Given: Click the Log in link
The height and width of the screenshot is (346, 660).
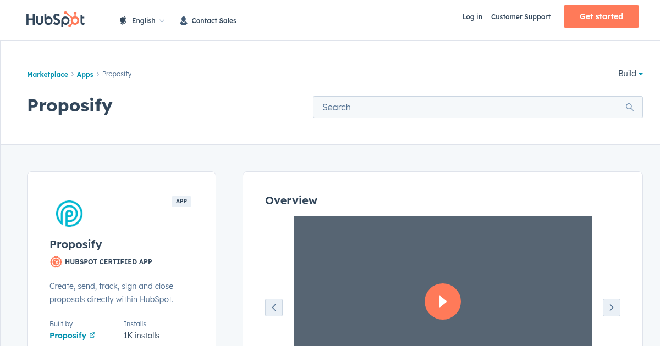Looking at the screenshot, I should [472, 17].
